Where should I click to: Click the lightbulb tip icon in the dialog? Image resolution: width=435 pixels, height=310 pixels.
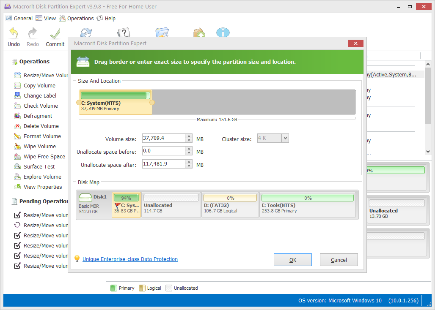coord(77,258)
